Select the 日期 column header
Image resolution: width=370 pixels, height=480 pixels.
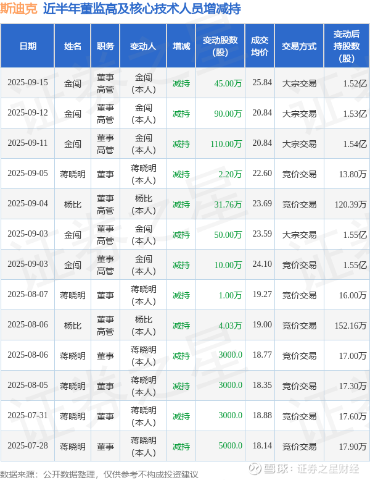click(x=28, y=46)
